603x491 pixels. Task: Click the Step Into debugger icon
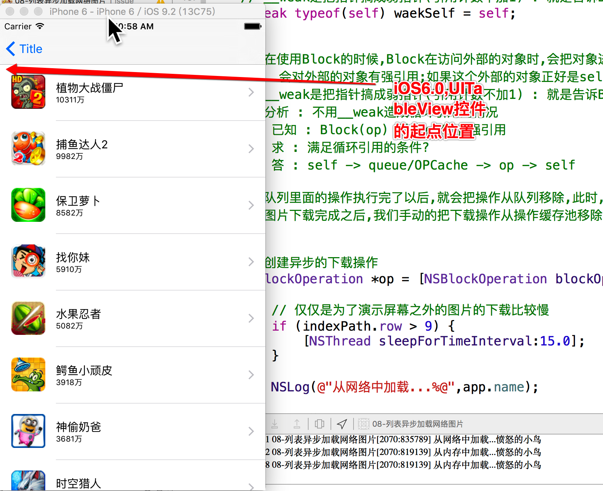[x=275, y=424]
